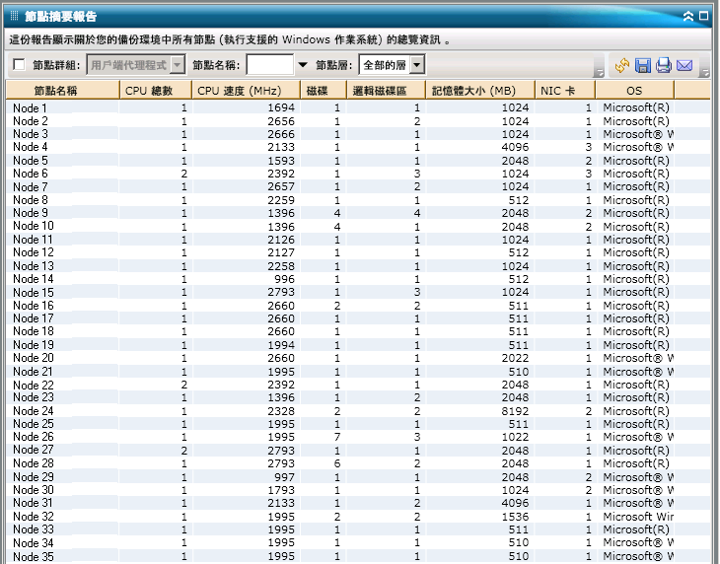Click memory size 8192 for Node 24
720x564 pixels.
[x=515, y=411]
